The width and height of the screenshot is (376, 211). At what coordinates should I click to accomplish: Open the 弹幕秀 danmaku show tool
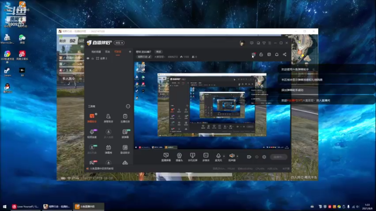[x=109, y=149]
